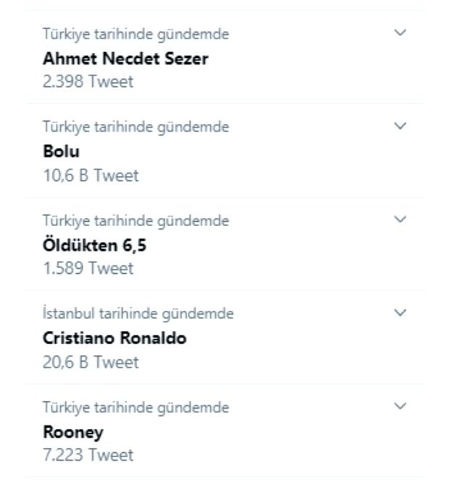The image size is (464, 484).
Task: Click Türkiye tarihinde gündemde label above Bolu
Action: point(136,127)
